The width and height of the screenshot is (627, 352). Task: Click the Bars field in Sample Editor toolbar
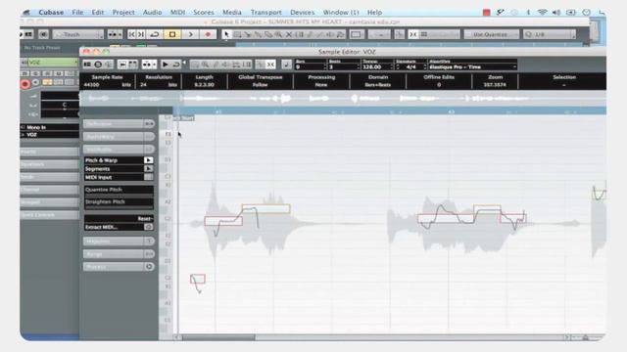coord(311,67)
